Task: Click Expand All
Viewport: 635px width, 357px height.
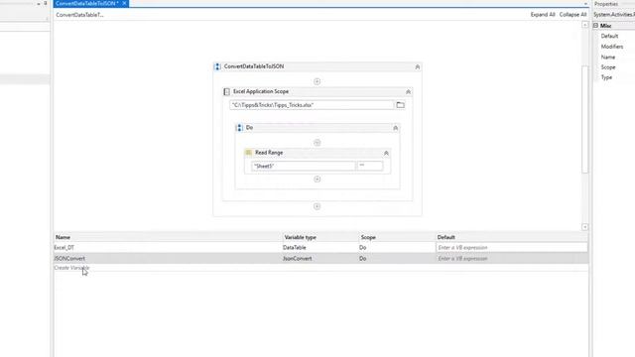Action: 543,15
